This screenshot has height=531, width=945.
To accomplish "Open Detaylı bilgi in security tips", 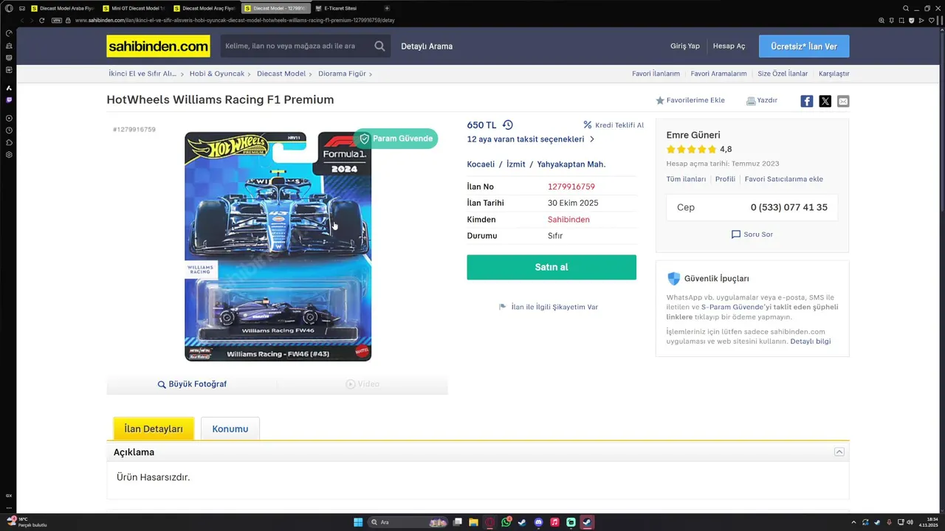I will [x=811, y=341].
